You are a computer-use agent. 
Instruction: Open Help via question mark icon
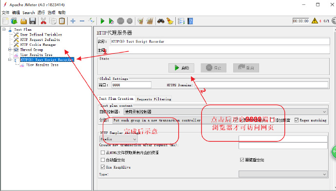[190, 21]
